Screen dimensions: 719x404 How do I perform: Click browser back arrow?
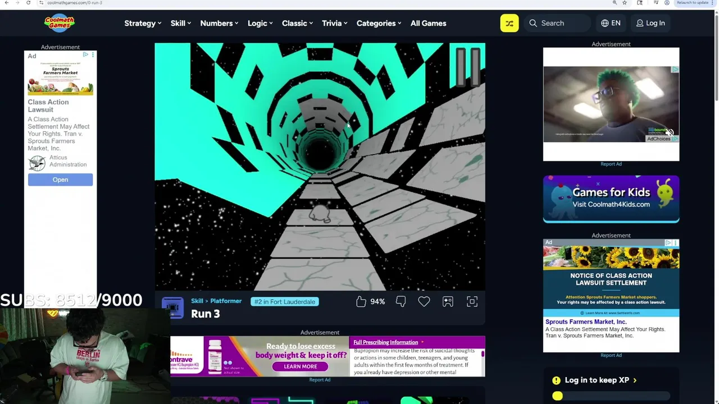(x=7, y=3)
